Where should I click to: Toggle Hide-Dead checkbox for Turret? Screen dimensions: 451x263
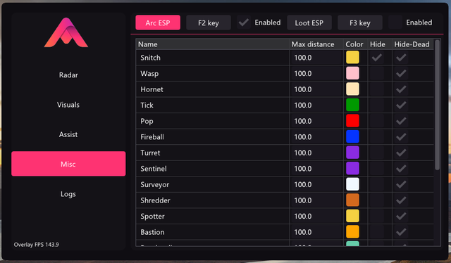click(x=401, y=153)
